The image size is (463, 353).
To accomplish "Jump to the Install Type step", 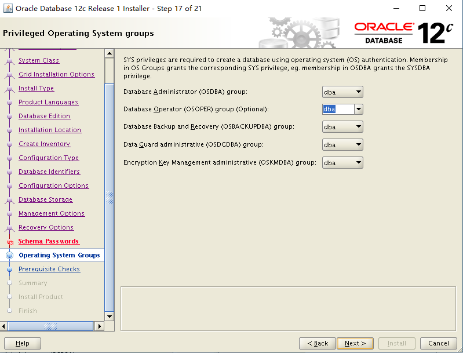I will click(36, 88).
